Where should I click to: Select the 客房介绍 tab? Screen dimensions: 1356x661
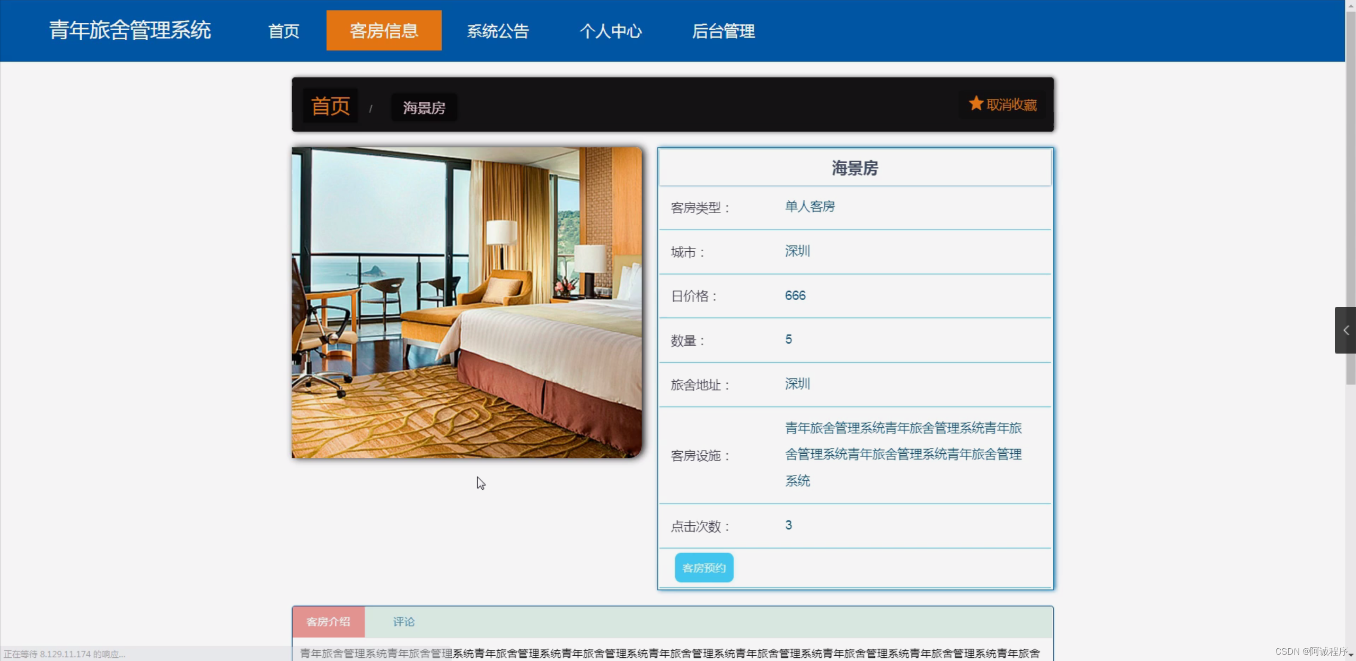328,622
